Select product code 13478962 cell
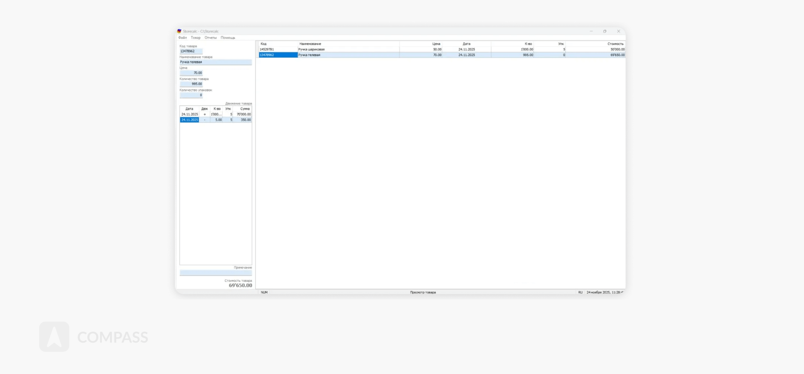The height and width of the screenshot is (374, 804). pos(277,55)
